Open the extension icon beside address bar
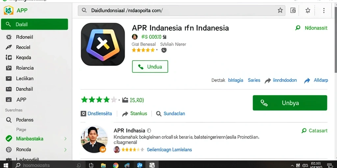Viewport: 337px width, 168px height. tap(293, 10)
